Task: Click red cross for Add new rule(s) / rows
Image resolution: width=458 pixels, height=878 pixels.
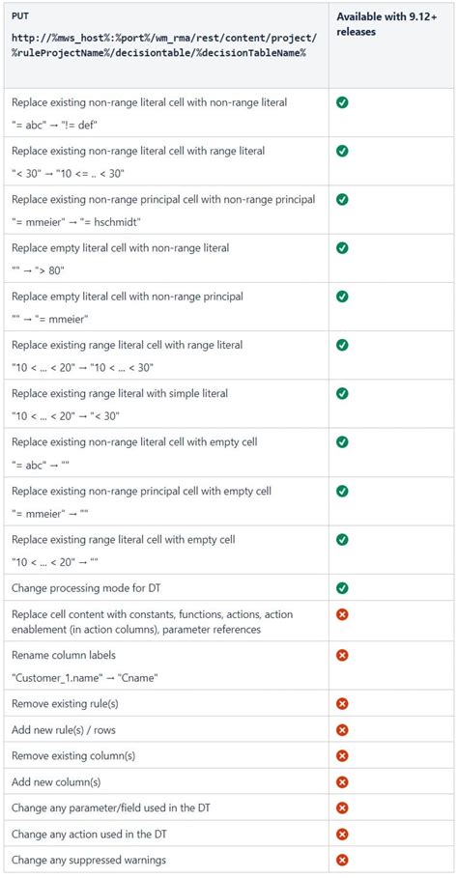Action: tap(342, 729)
